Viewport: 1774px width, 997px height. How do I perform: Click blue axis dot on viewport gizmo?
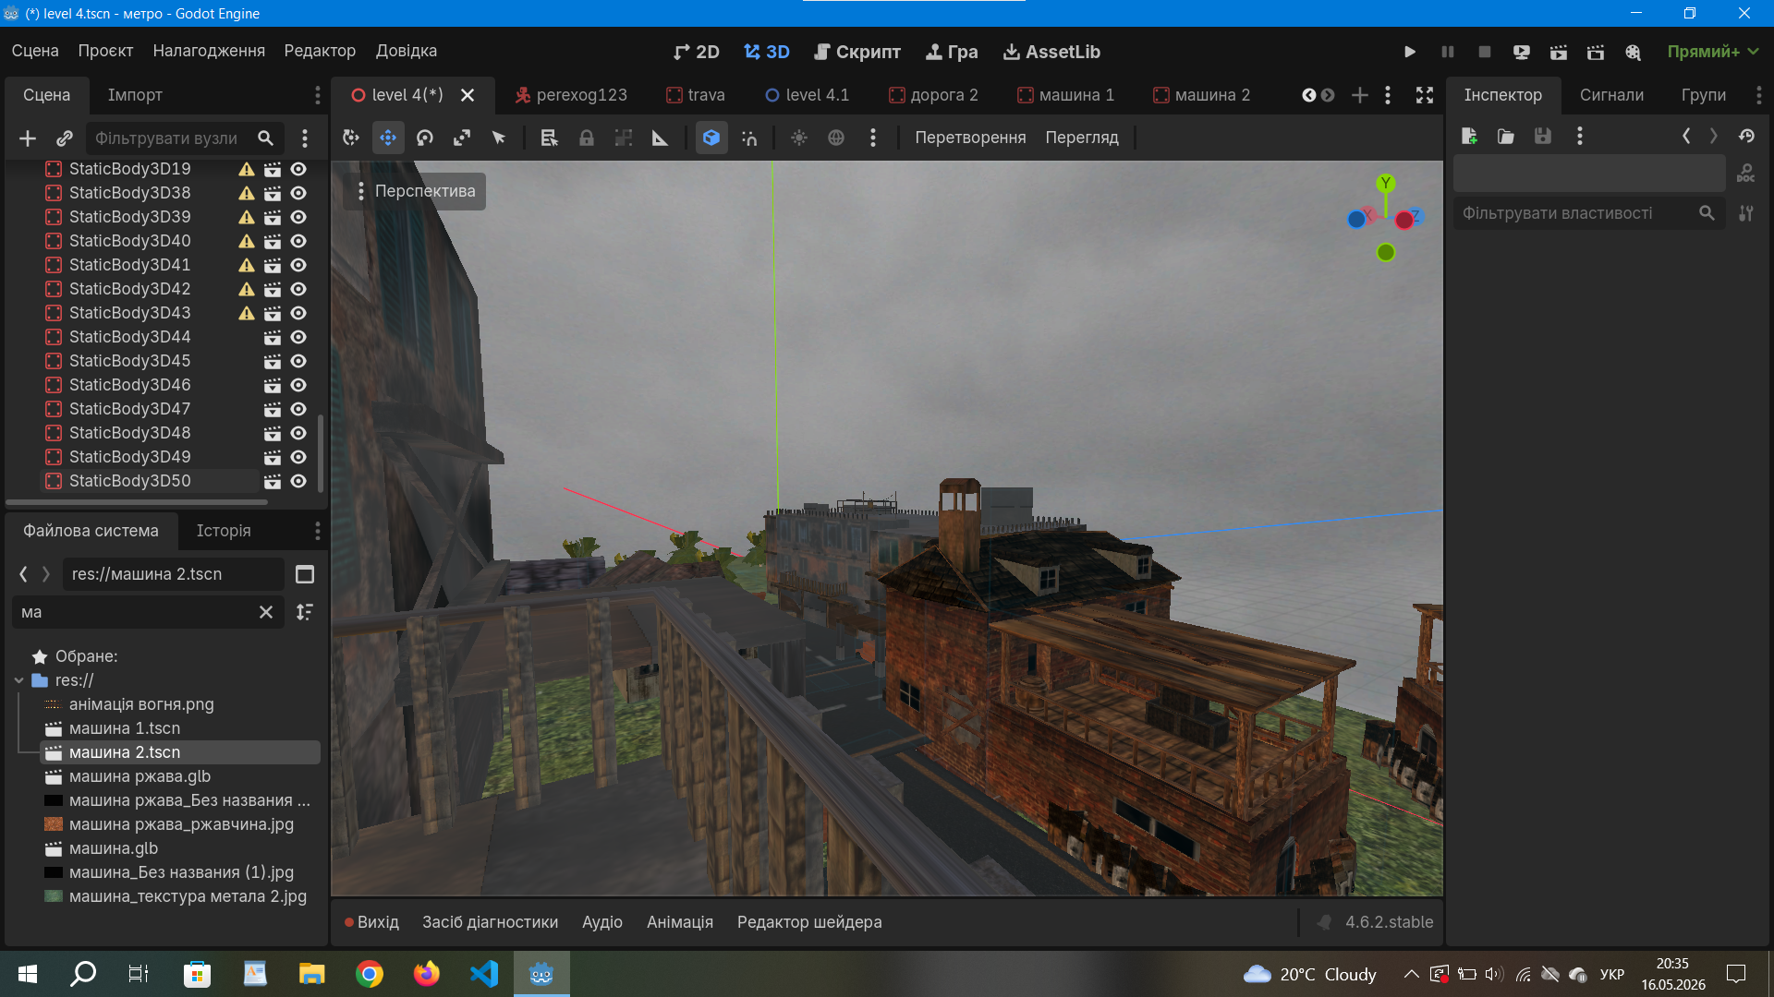pyautogui.click(x=1356, y=220)
